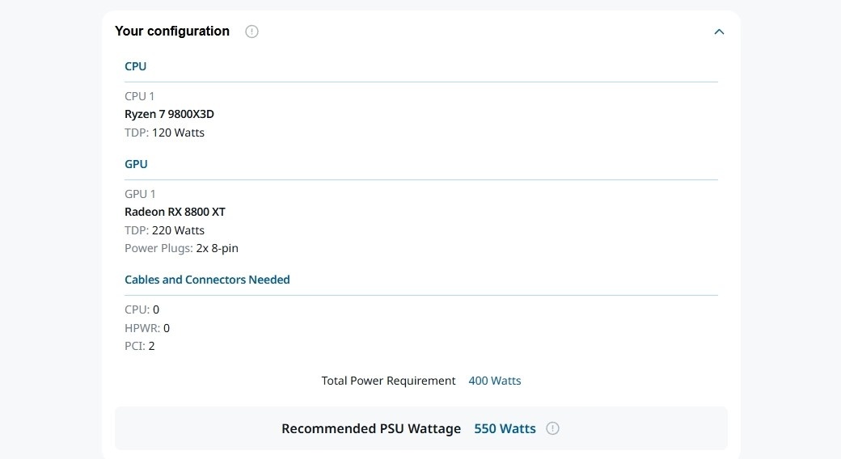Click the Total Power Requirement label
841x459 pixels.
coord(388,381)
